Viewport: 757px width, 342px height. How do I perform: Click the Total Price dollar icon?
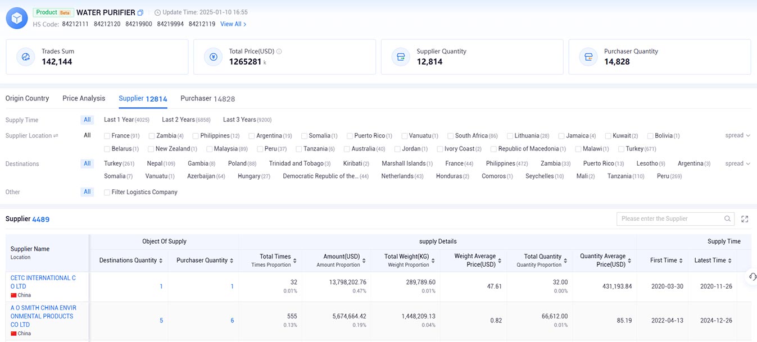pyautogui.click(x=214, y=57)
